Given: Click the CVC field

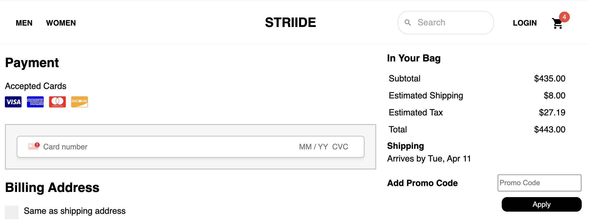Looking at the screenshot, I should coord(340,147).
